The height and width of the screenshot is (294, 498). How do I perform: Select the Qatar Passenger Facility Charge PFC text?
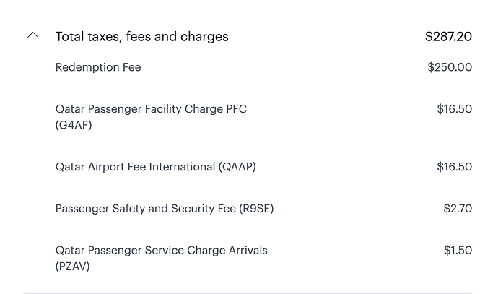pos(151,110)
